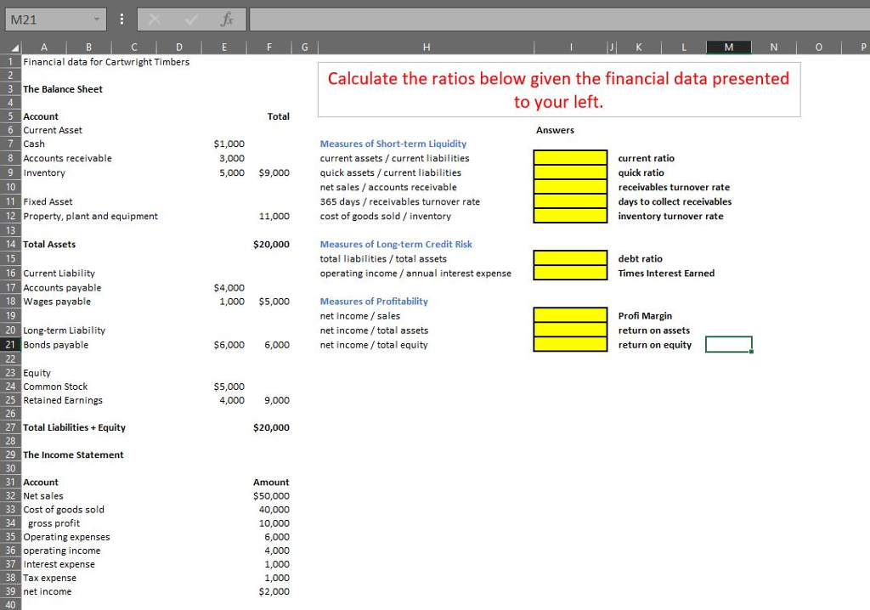Select the yellow debt ratio answer cell

(569, 258)
